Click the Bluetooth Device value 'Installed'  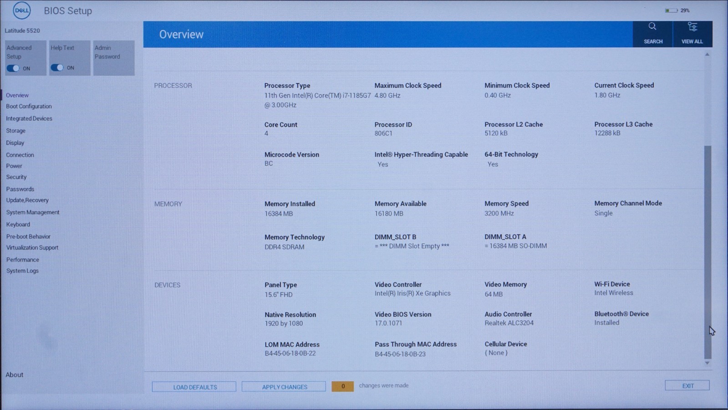coord(606,323)
